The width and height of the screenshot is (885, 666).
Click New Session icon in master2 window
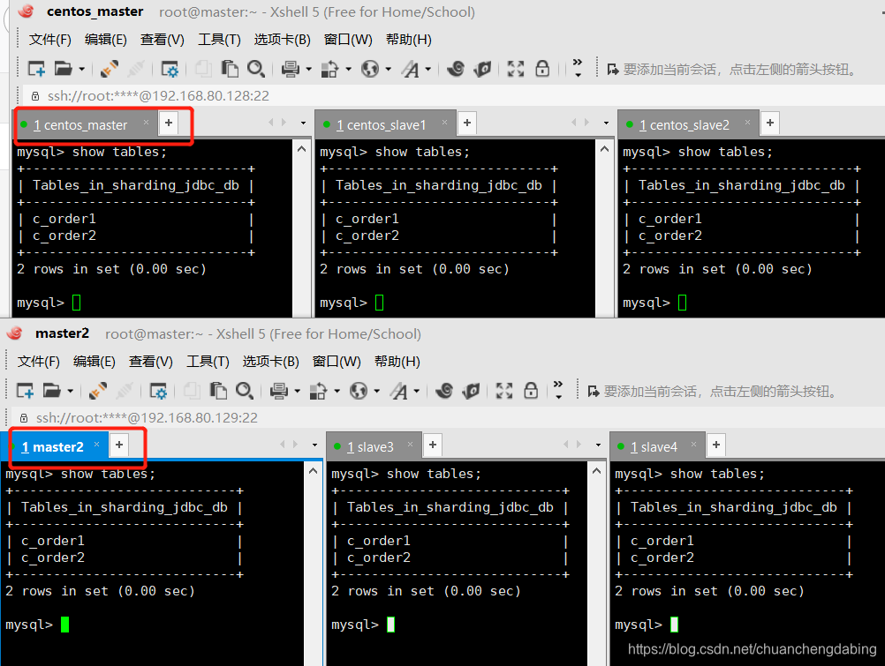(25, 391)
